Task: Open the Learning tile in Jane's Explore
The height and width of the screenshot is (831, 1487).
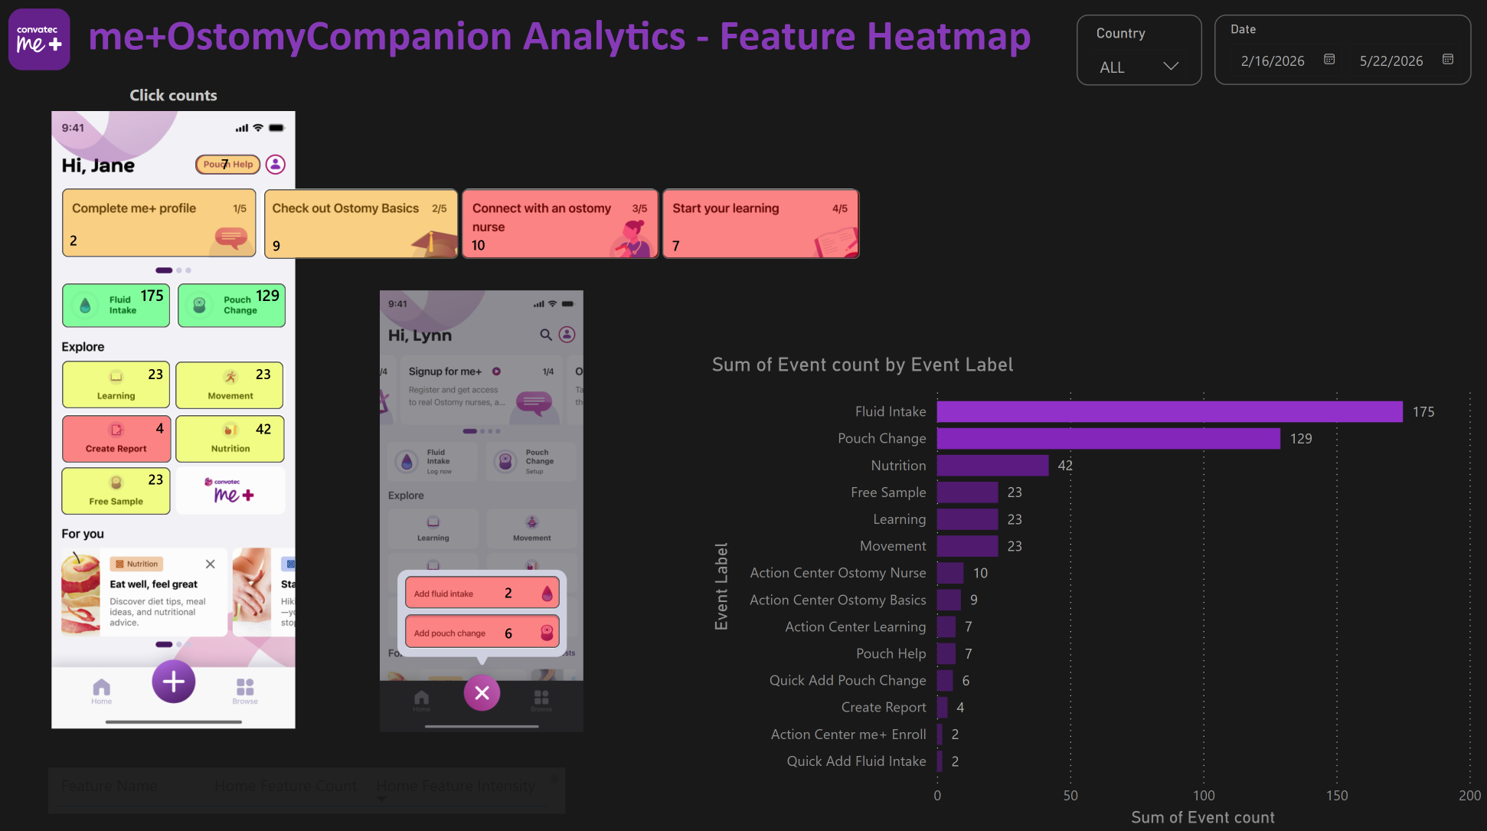Action: (x=116, y=385)
